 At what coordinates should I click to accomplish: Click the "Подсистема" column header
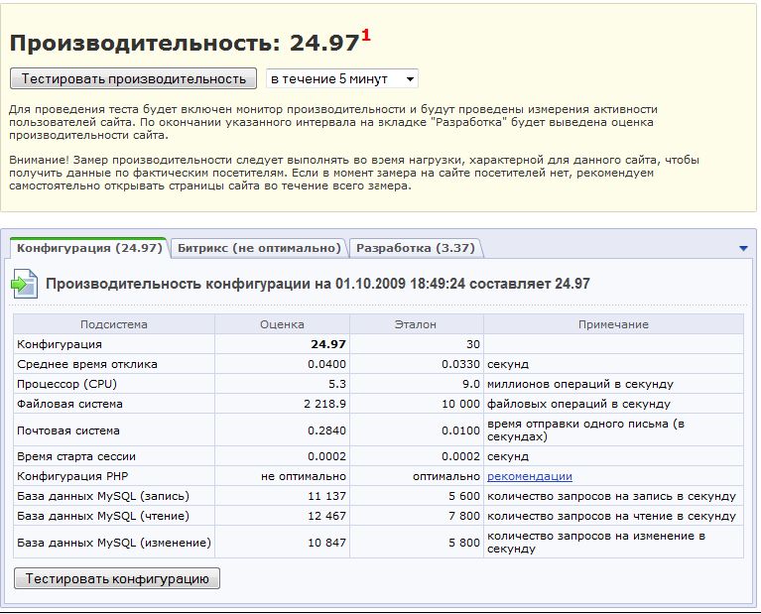point(113,324)
